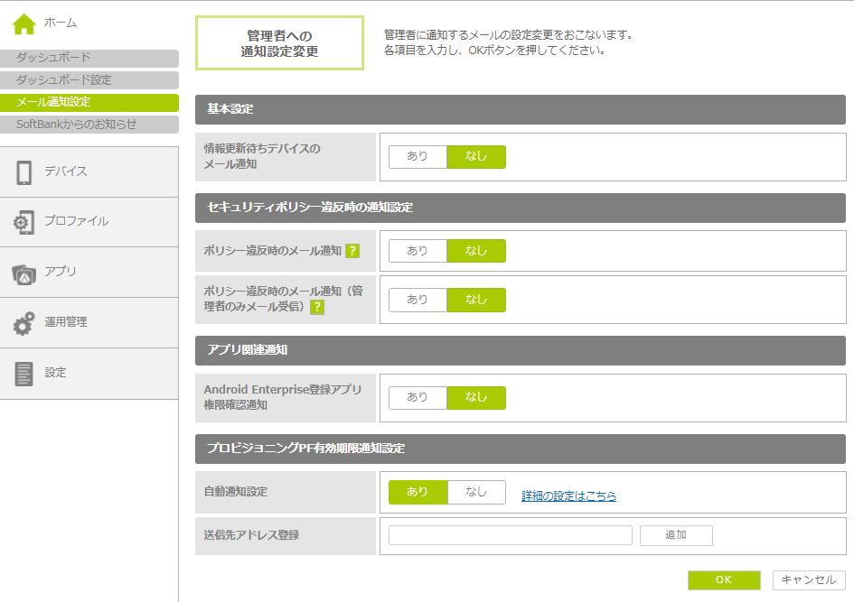Open the アプリ section icon
Image resolution: width=854 pixels, height=602 pixels.
click(24, 273)
